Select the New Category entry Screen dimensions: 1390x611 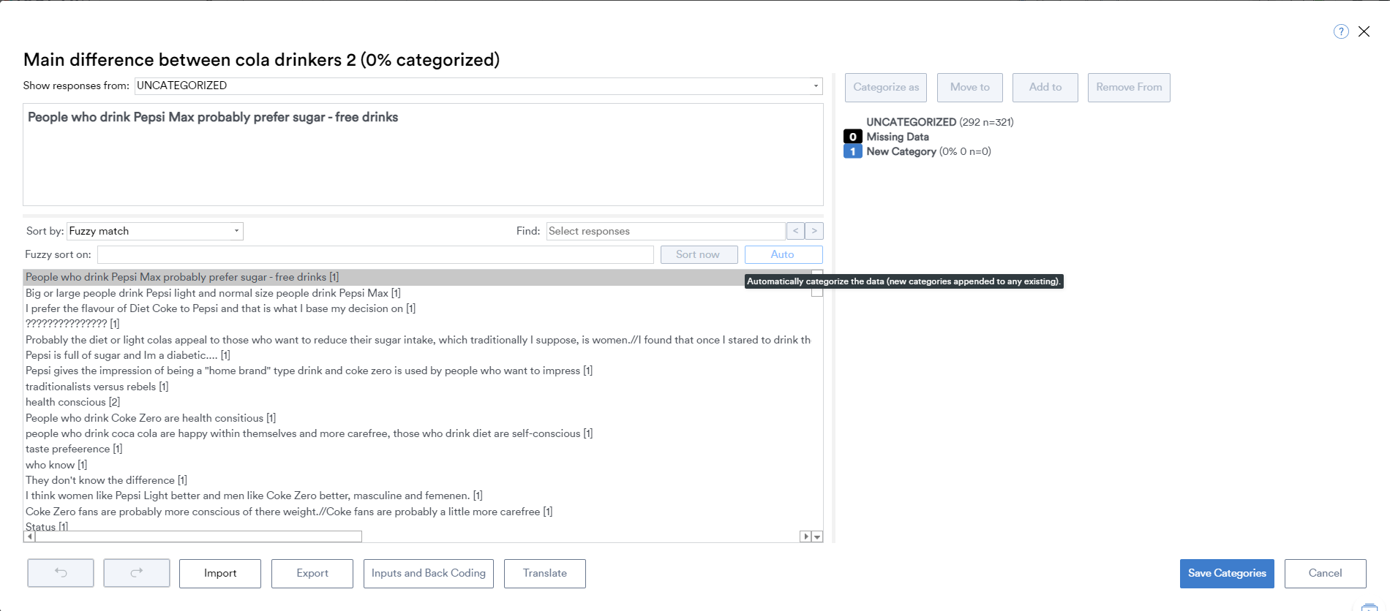coord(928,151)
